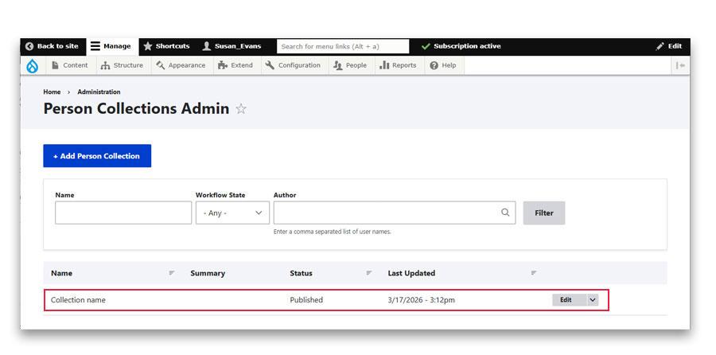This screenshot has height=355, width=716.
Task: Open the Structure admin menu
Action: point(122,65)
